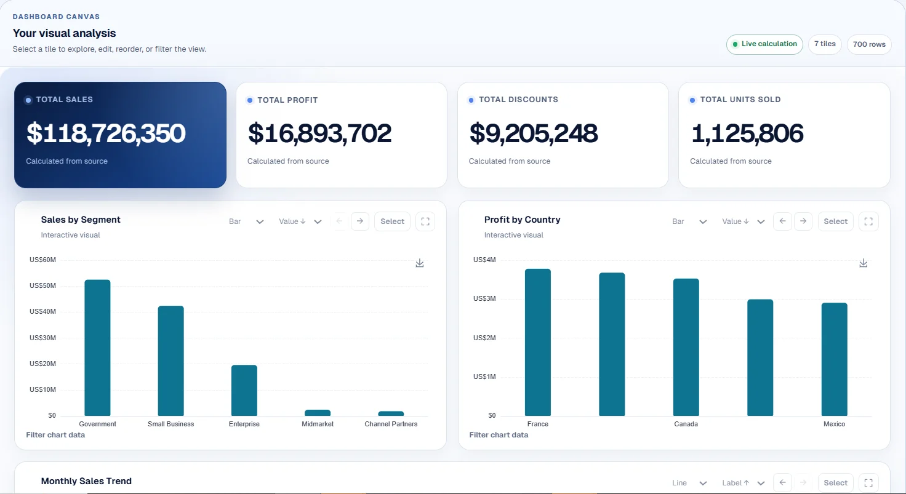Open sort dropdown for Profit by Country
The height and width of the screenshot is (494, 906).
(x=744, y=221)
